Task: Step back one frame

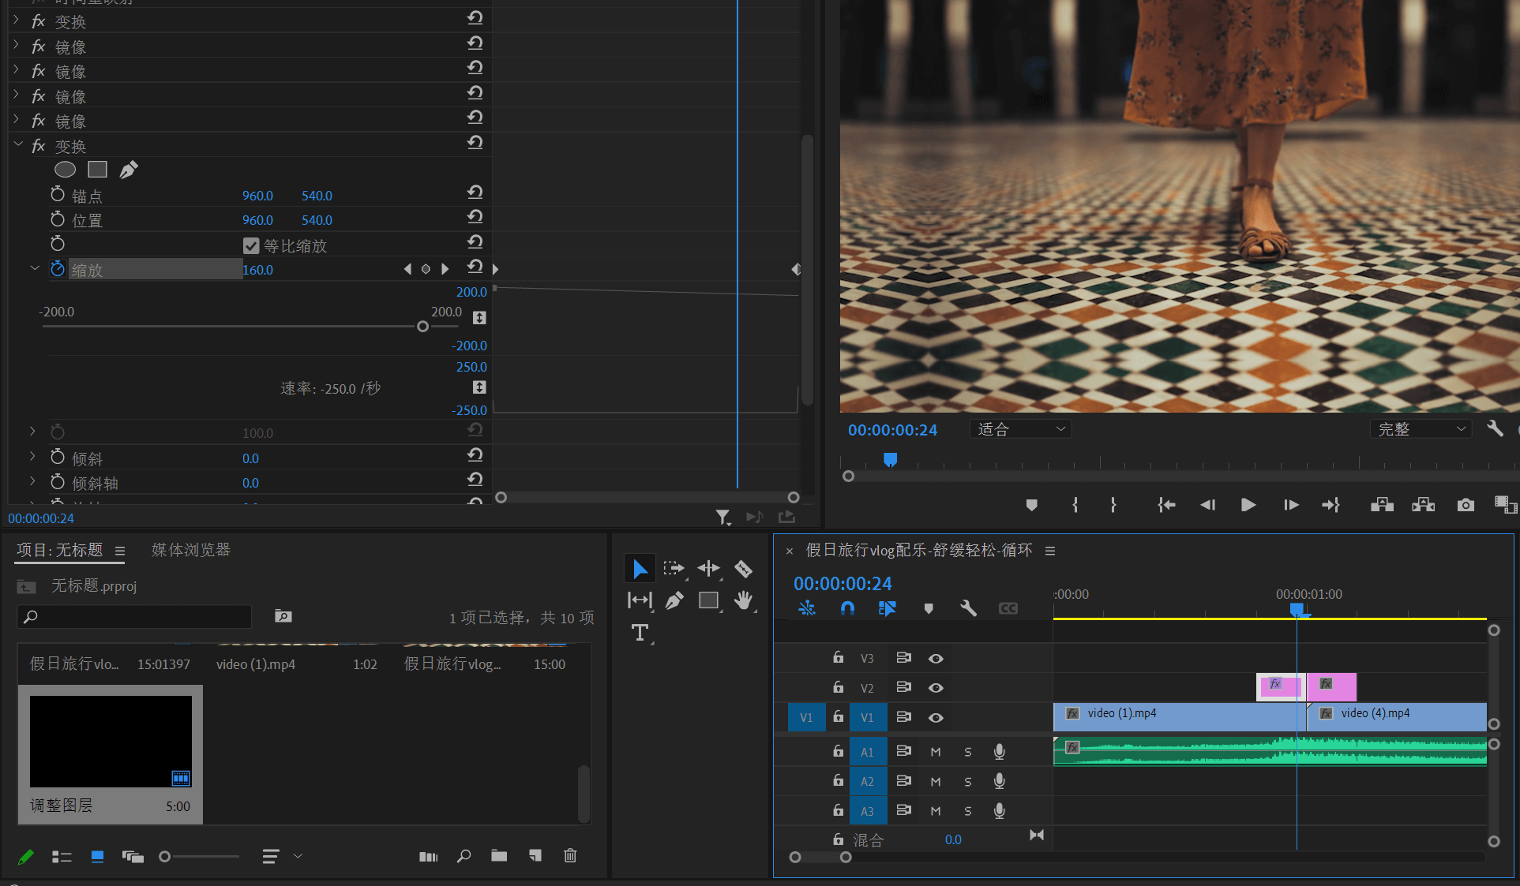Action: pos(1207,505)
